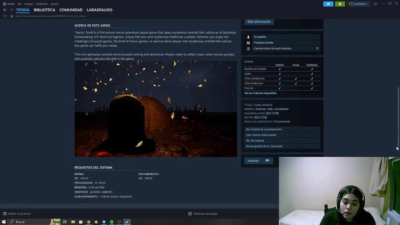This screenshot has height=225, width=400.
Task: Click the help mark beside Características del perfil limitadas
Action: point(317,48)
